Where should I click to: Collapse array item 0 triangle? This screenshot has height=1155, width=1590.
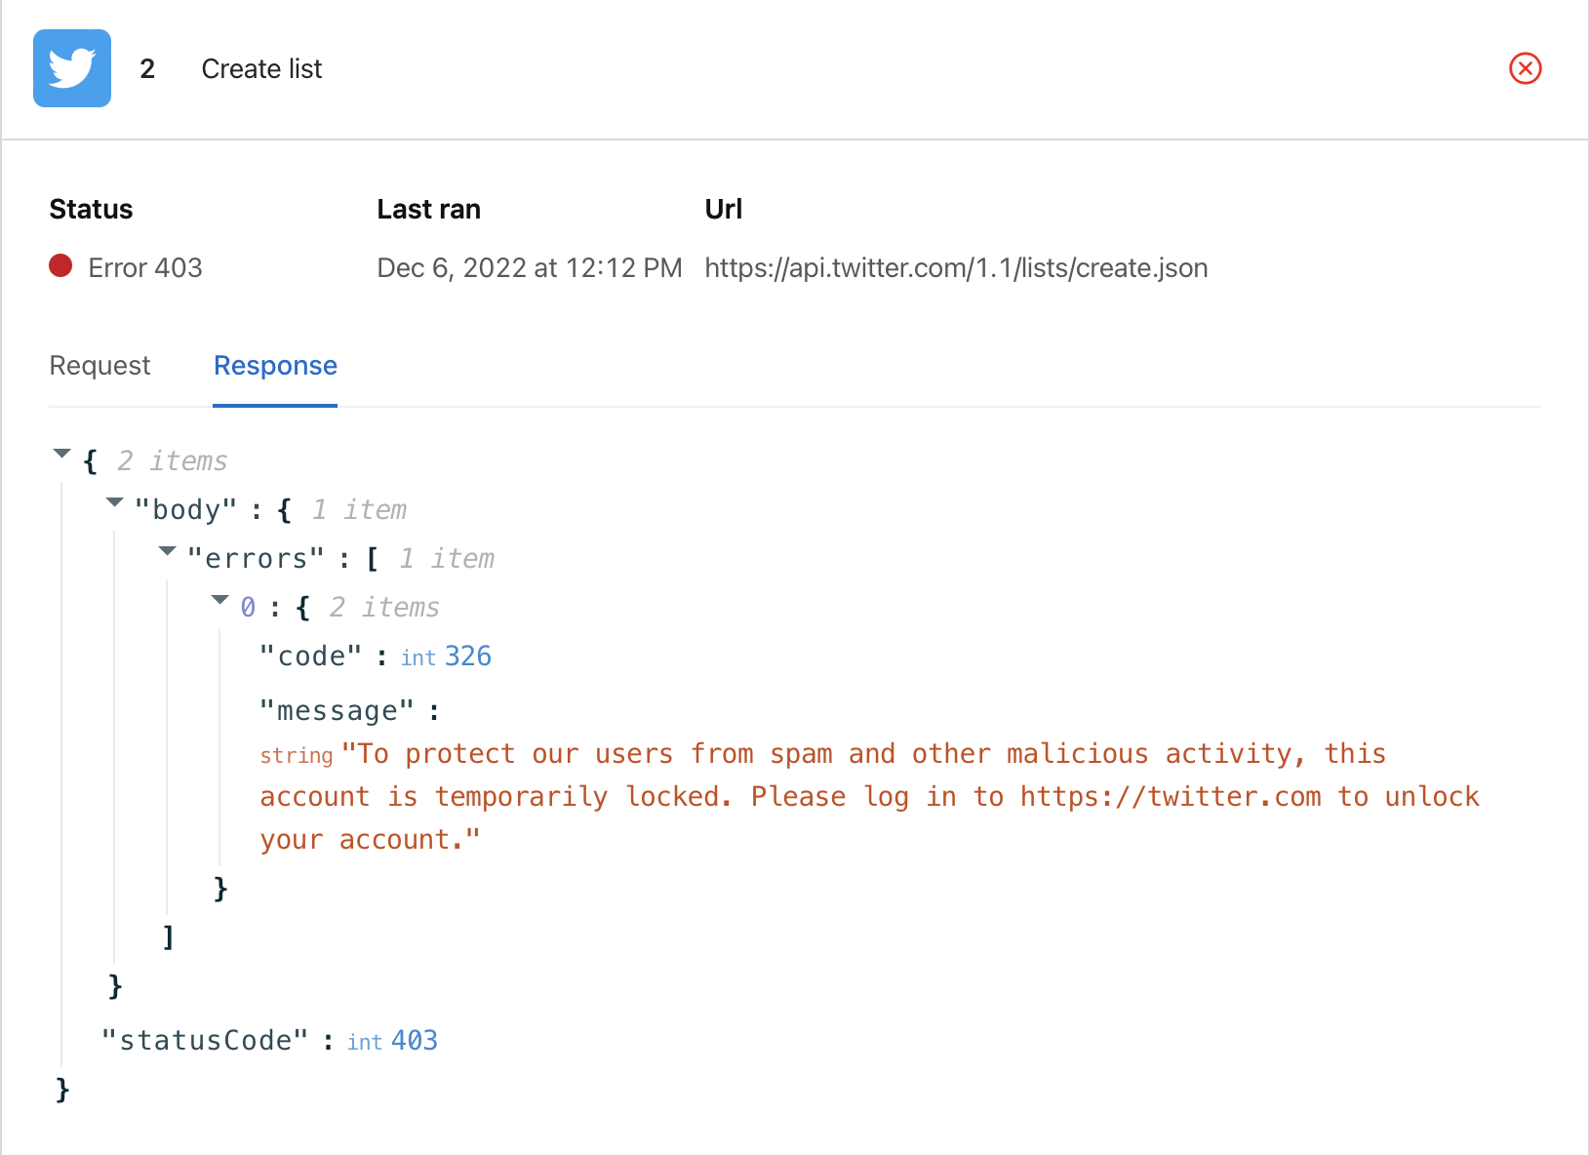[220, 600]
